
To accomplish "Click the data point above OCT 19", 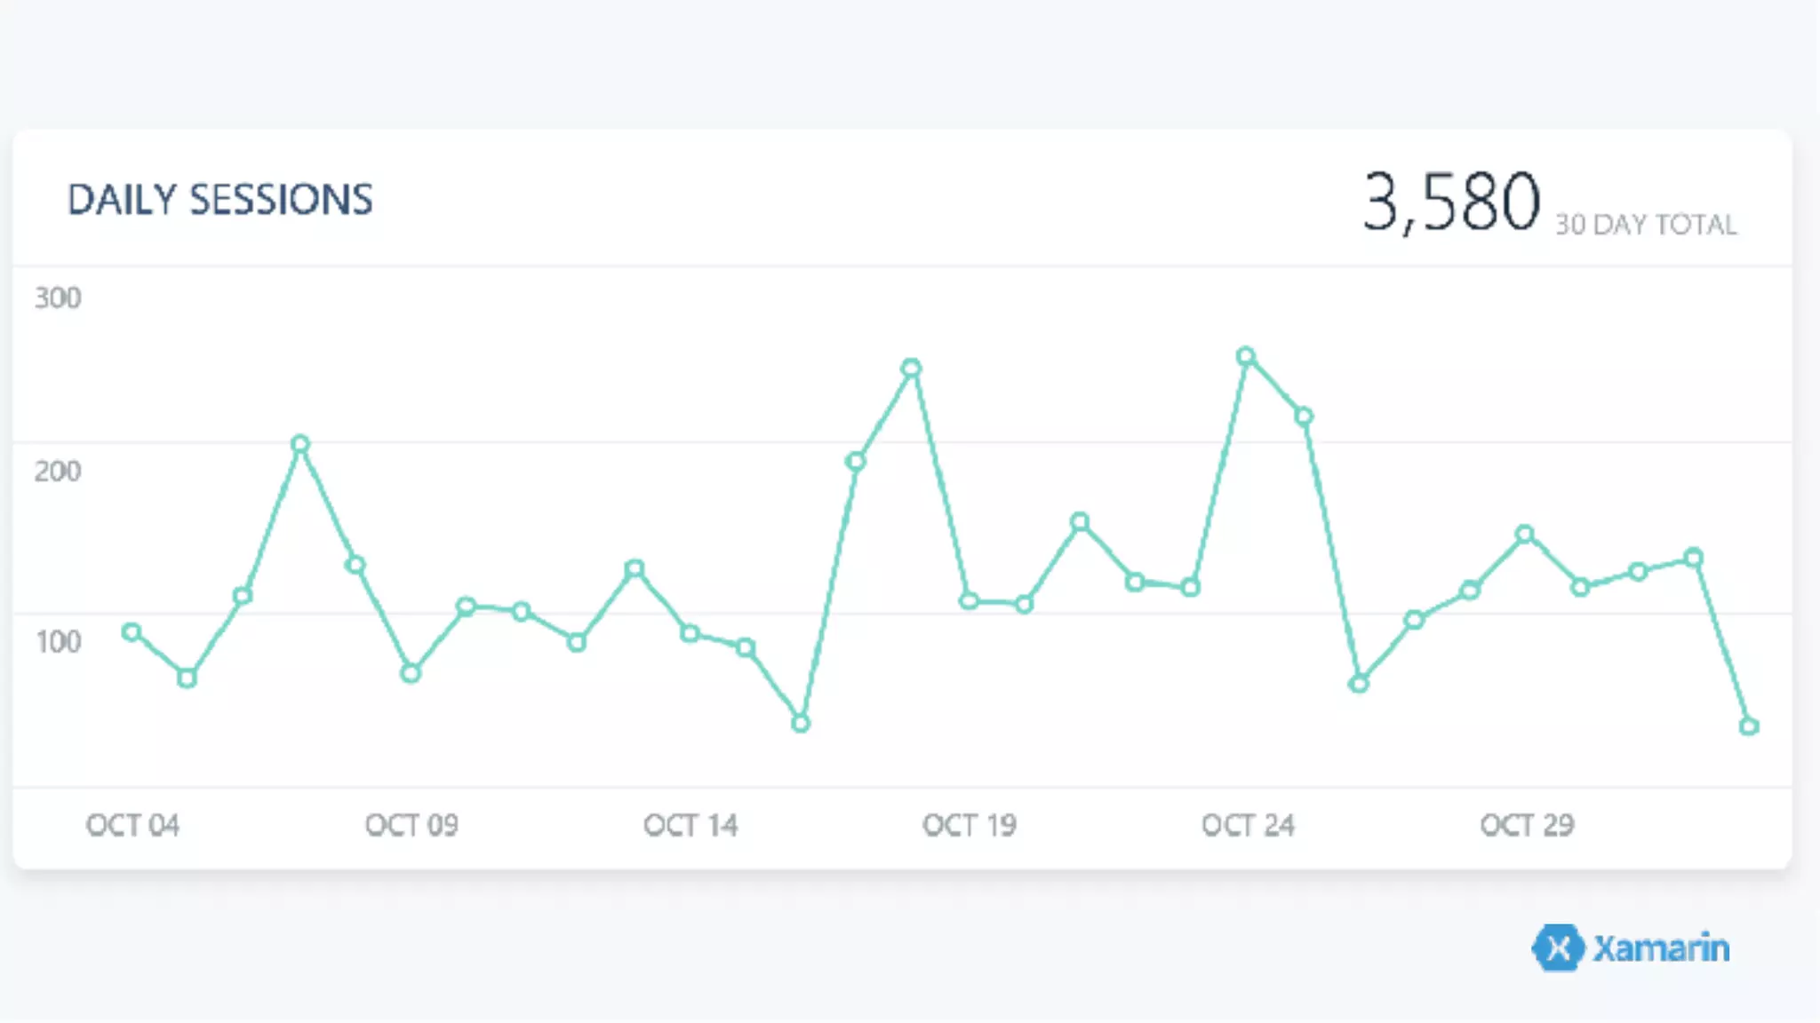I will click(969, 601).
